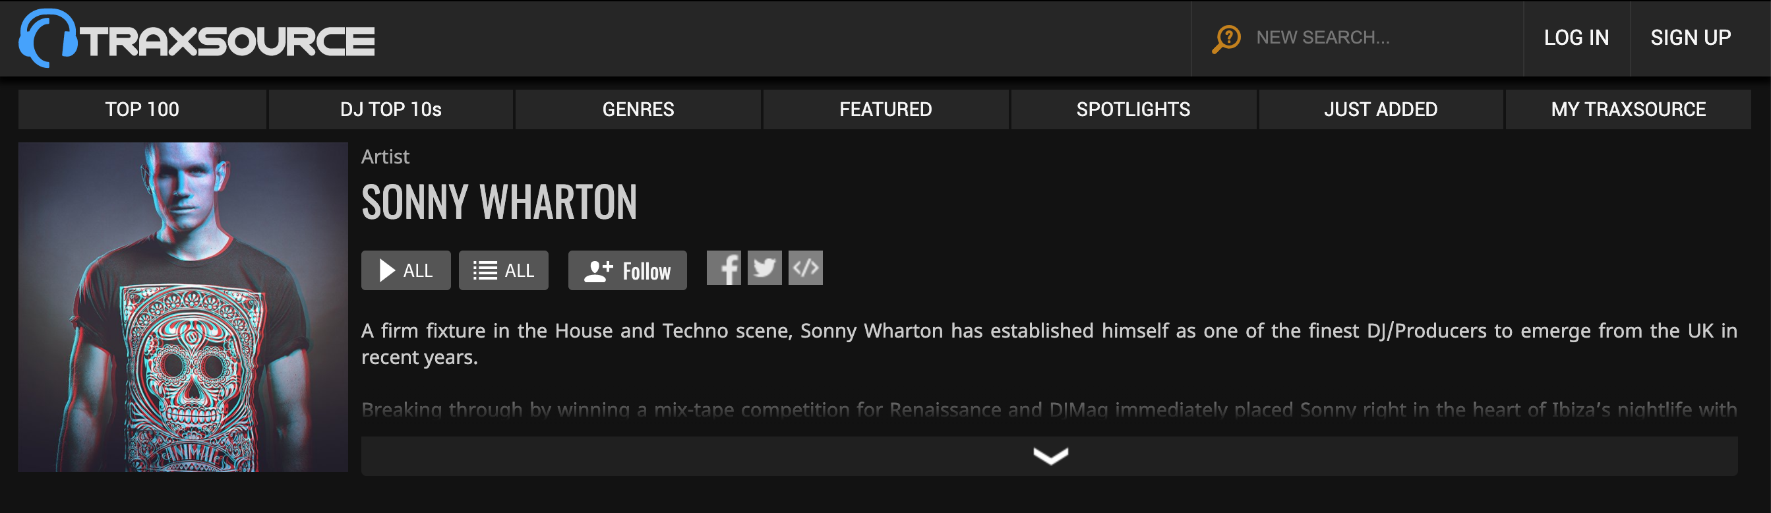
Task: Go to Just Added releases
Action: click(1381, 109)
